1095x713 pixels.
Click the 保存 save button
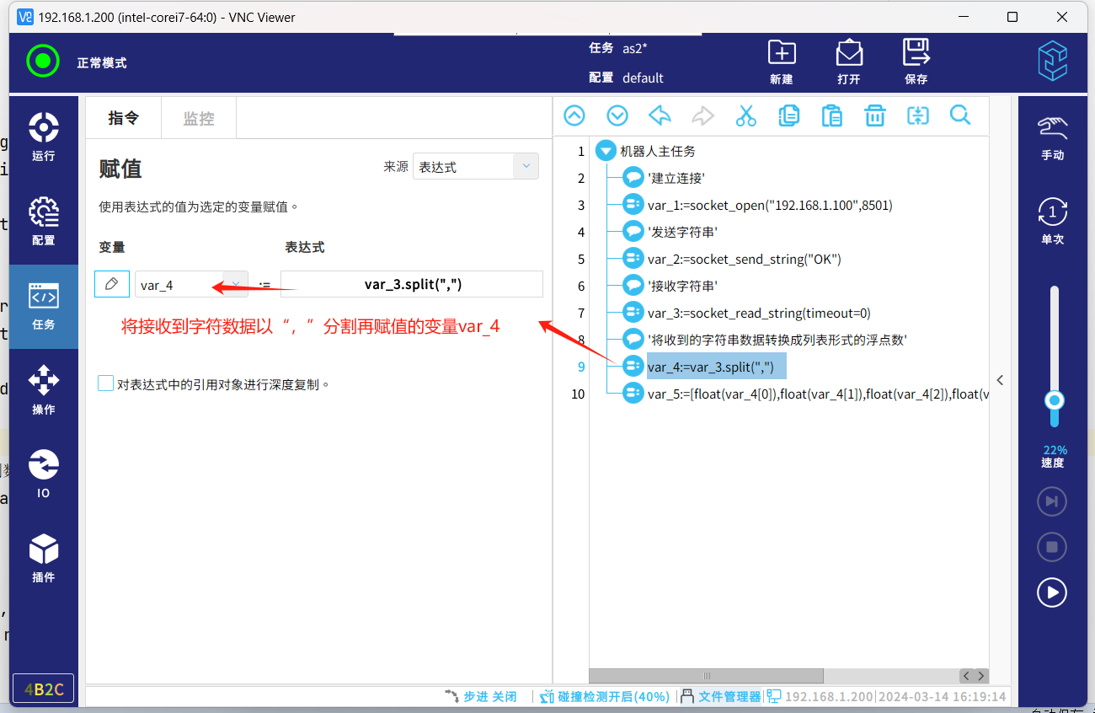click(x=916, y=62)
